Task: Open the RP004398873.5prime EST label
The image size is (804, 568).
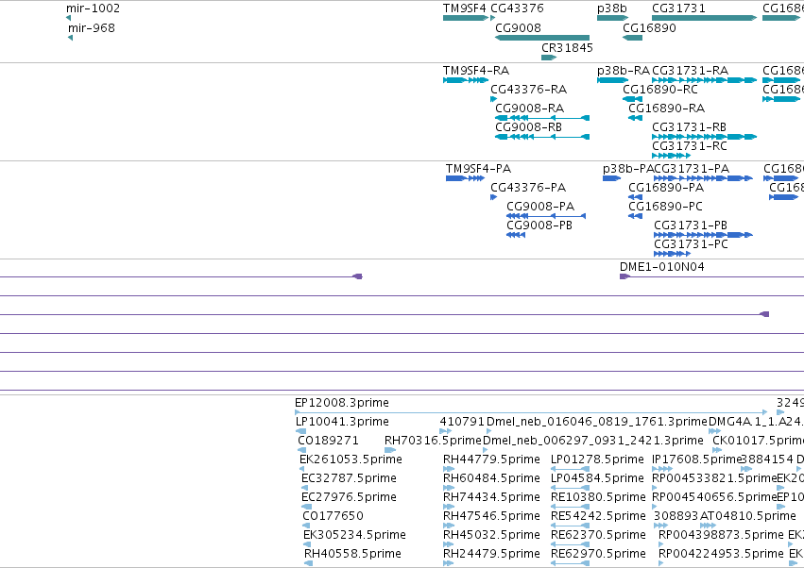Action: pyautogui.click(x=721, y=534)
